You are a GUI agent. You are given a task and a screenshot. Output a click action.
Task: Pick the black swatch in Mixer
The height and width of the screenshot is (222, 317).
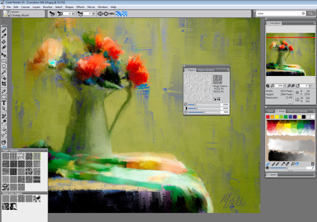(304, 117)
